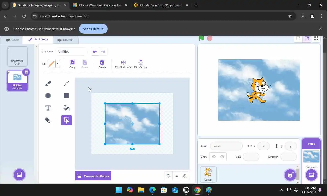The height and width of the screenshot is (196, 327).
Task: Open Chrome tab search dropdown
Action: coord(5,5)
